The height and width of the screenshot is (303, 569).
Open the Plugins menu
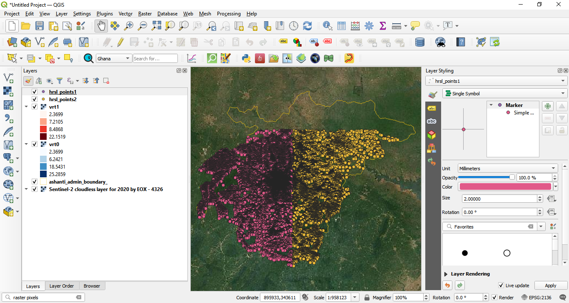coord(105,14)
